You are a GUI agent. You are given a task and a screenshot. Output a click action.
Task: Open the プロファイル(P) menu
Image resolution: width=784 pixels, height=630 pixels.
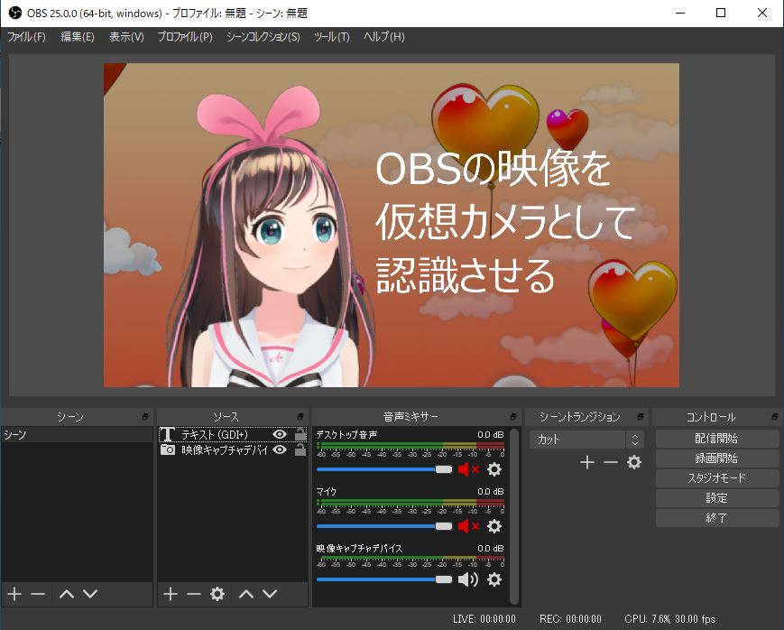(x=185, y=37)
